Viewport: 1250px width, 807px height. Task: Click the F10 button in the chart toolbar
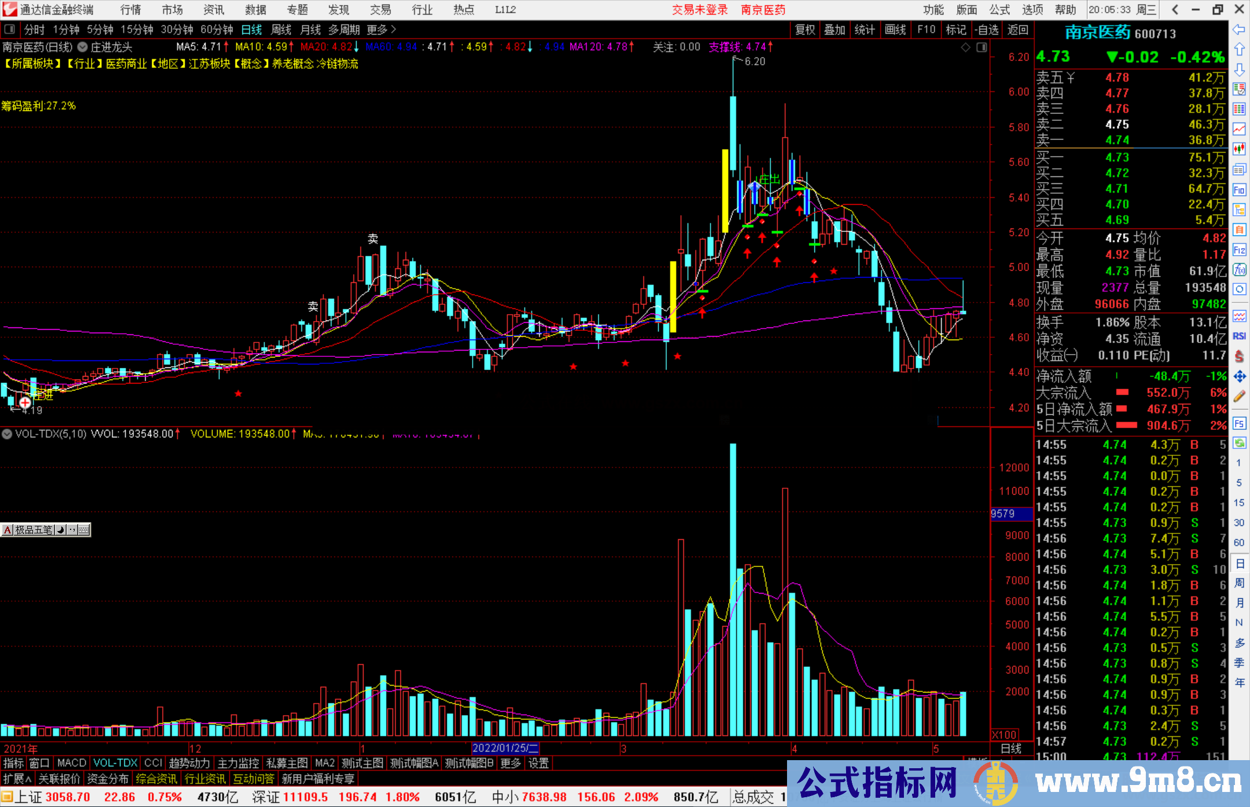click(926, 30)
